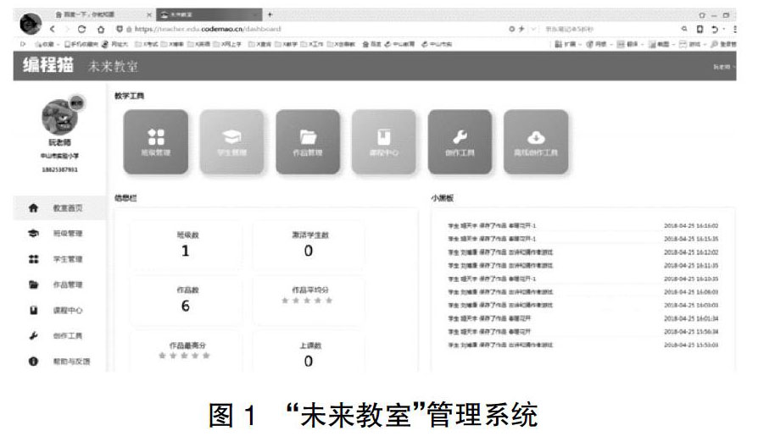
Task: Open the 扩展 extensions dropdown in bookmarks bar
Action: pos(567,44)
